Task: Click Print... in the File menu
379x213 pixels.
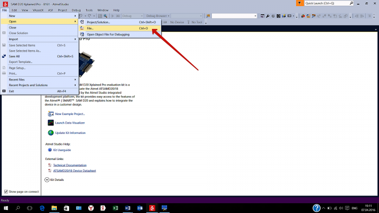Action: point(39,73)
